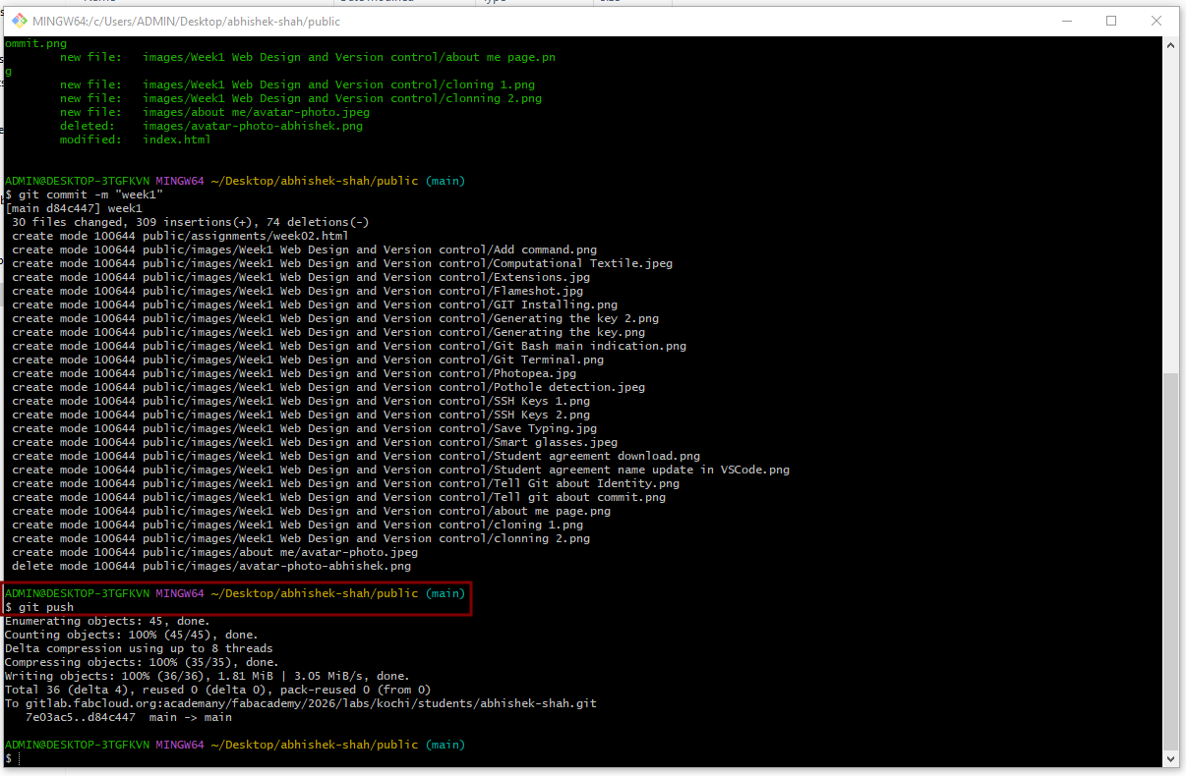Click 'delete mode' avatar-photo-abhishek.png line
The image size is (1186, 776).
pyautogui.click(x=211, y=566)
